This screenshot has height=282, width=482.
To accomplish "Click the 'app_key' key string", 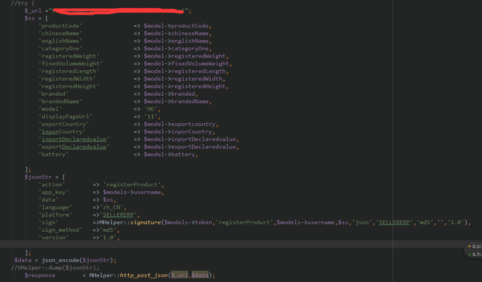I will coord(53,192).
